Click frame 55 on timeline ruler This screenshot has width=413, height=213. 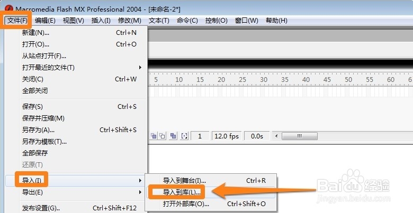coord(369,80)
